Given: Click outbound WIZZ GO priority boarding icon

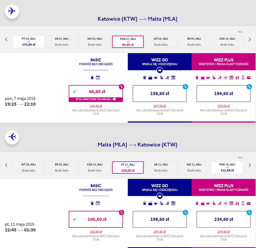Looking at the screenshot, I should point(168,78).
